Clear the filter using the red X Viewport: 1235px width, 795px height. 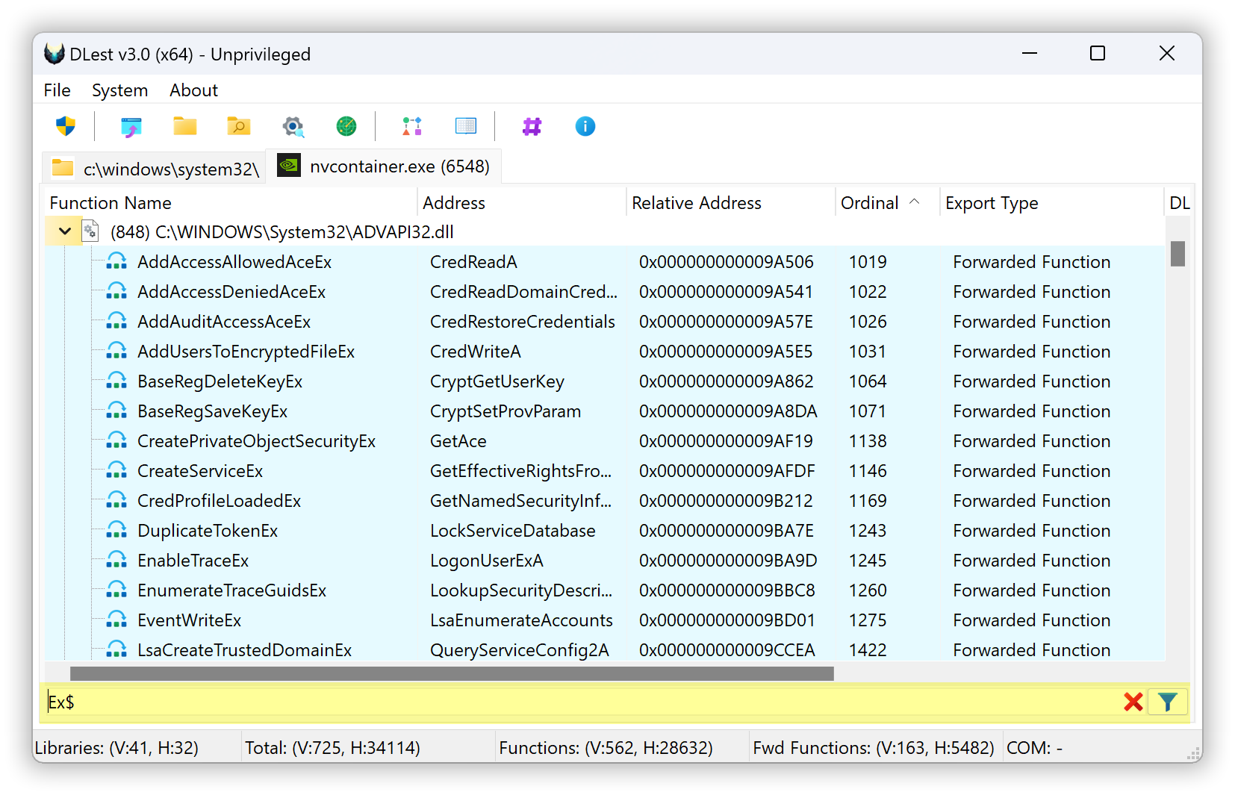[1133, 702]
